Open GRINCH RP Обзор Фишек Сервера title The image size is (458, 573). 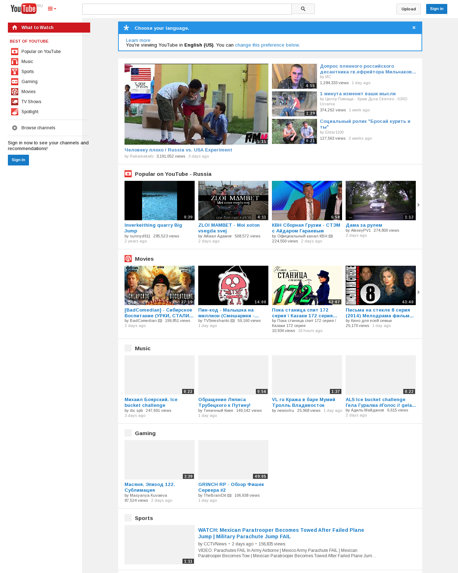pos(231,487)
